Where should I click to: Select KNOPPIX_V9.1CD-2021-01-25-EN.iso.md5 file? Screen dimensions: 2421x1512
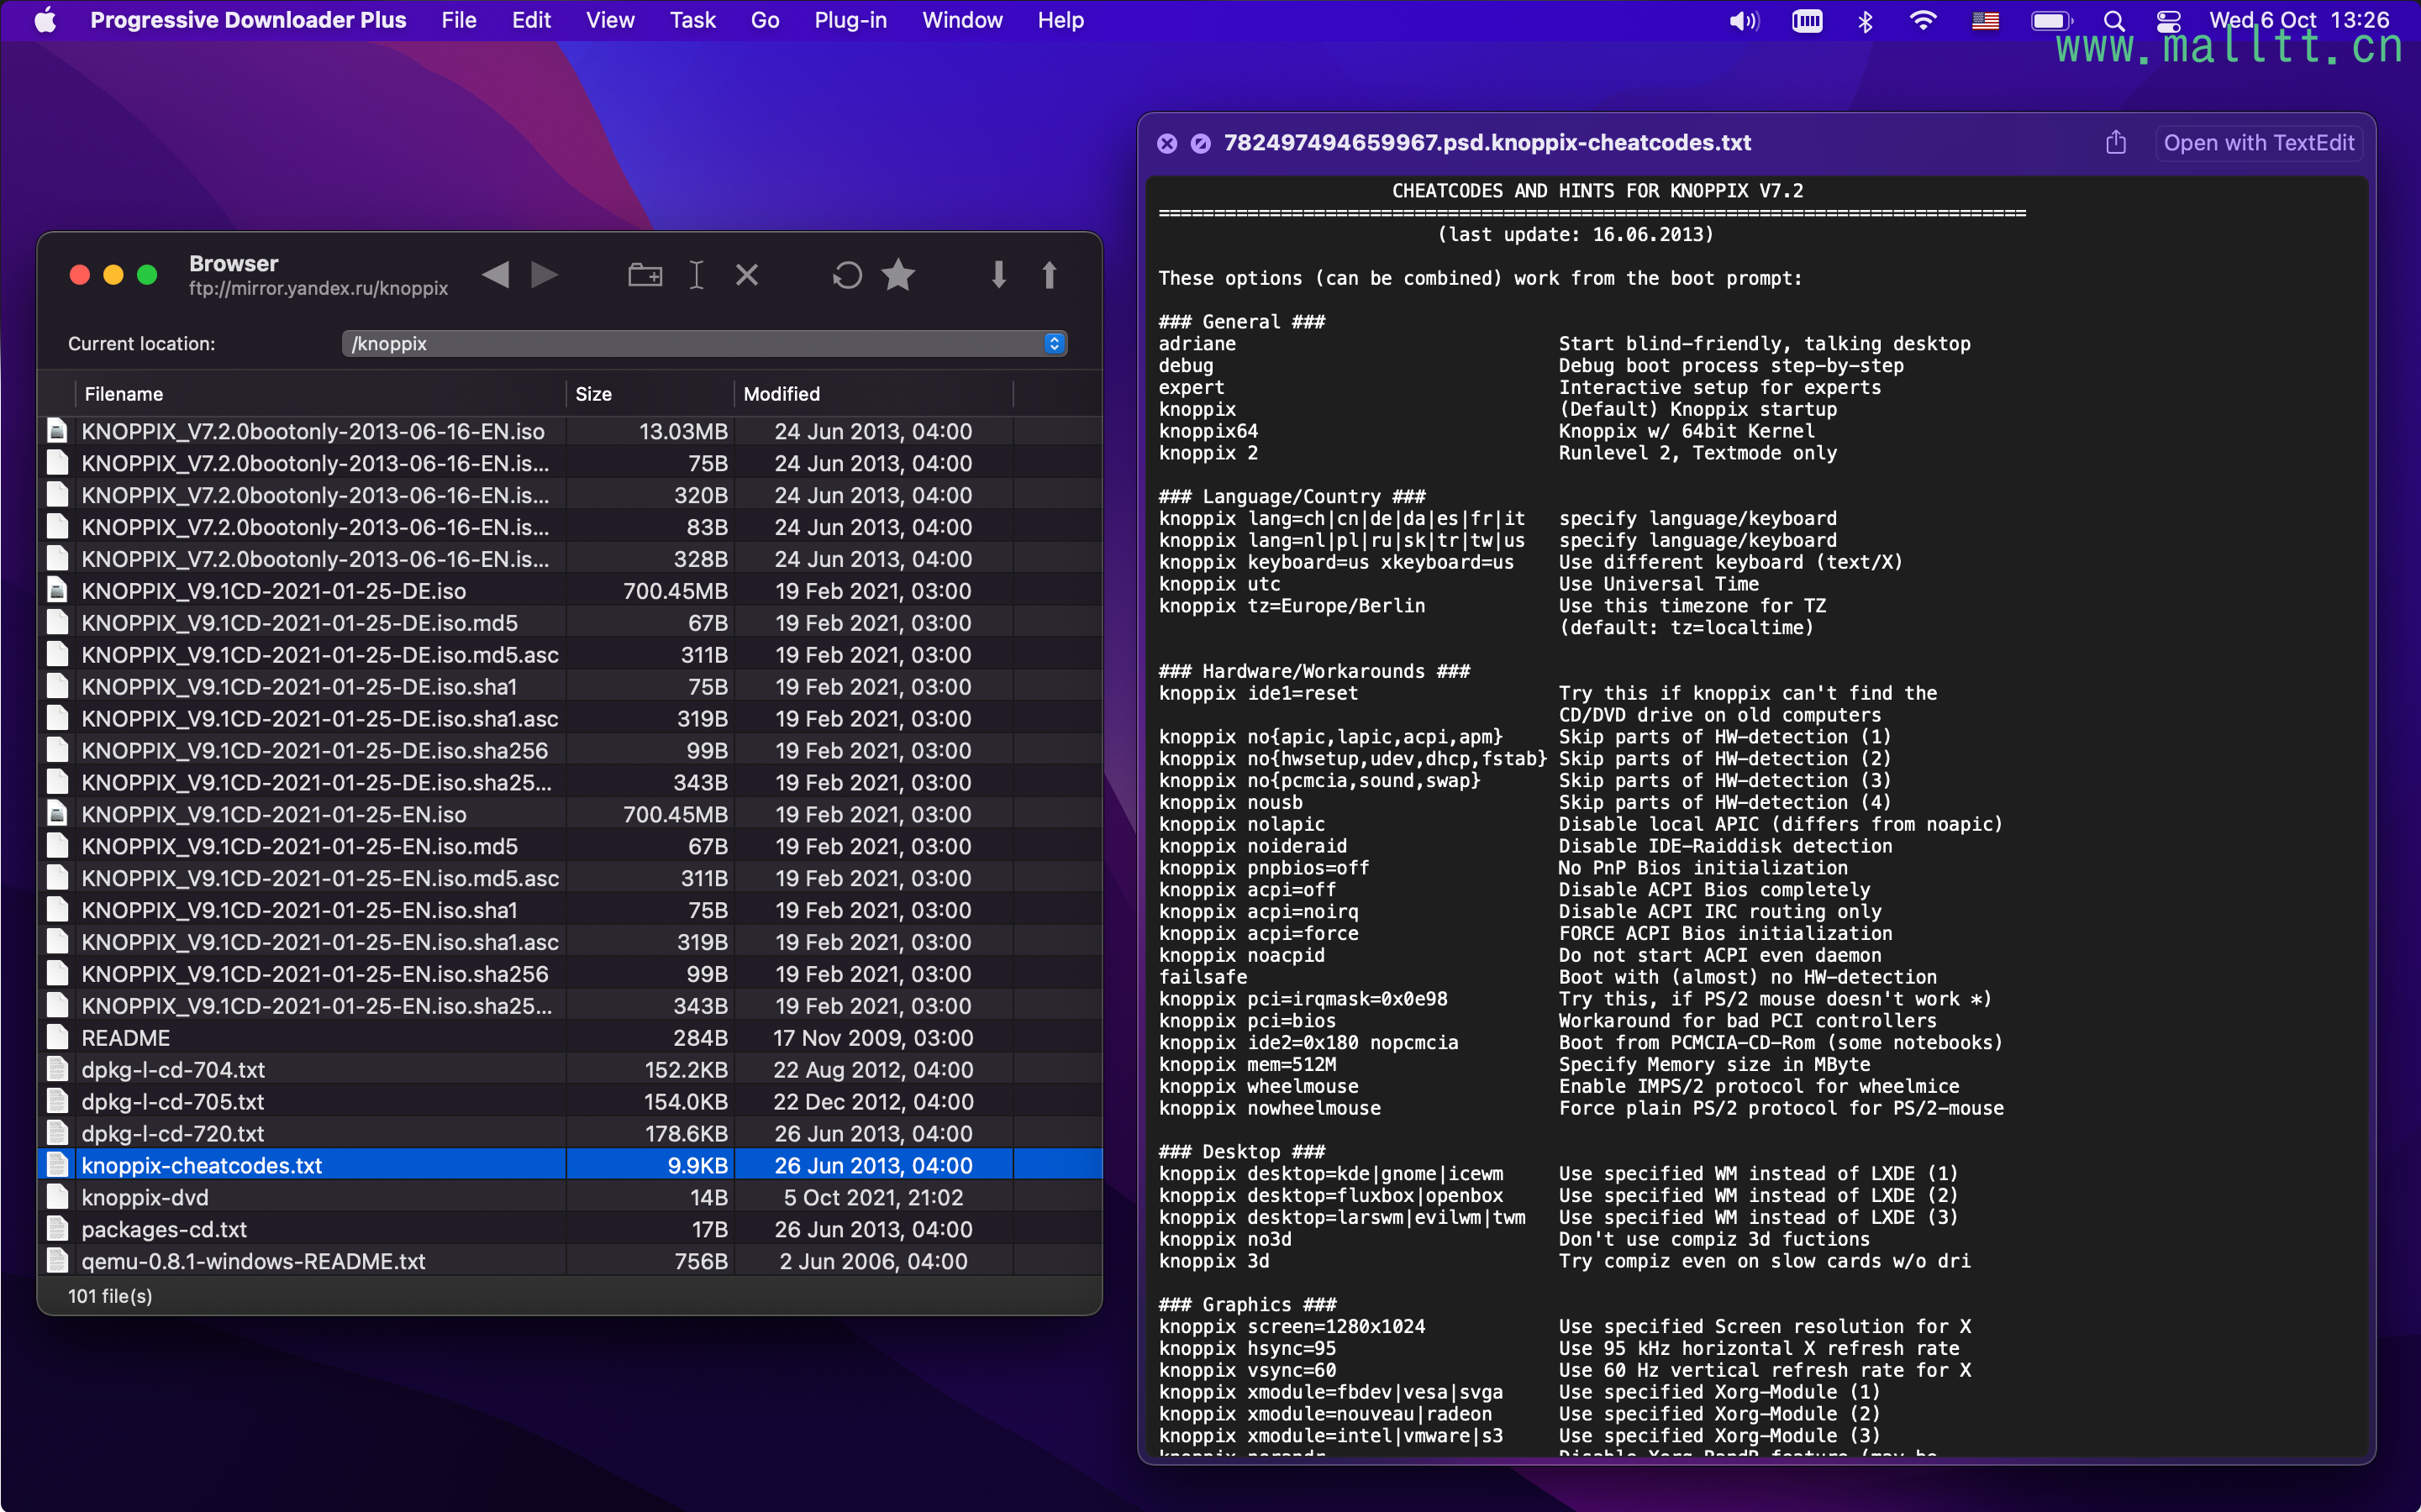click(x=571, y=846)
